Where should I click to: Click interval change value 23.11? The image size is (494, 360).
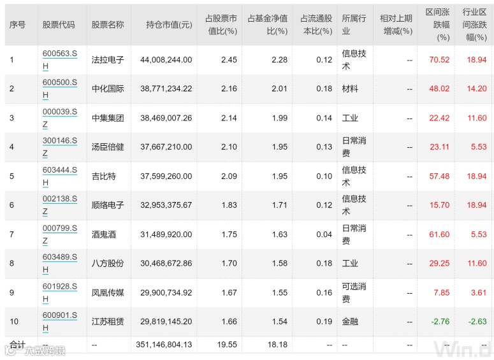click(439, 147)
